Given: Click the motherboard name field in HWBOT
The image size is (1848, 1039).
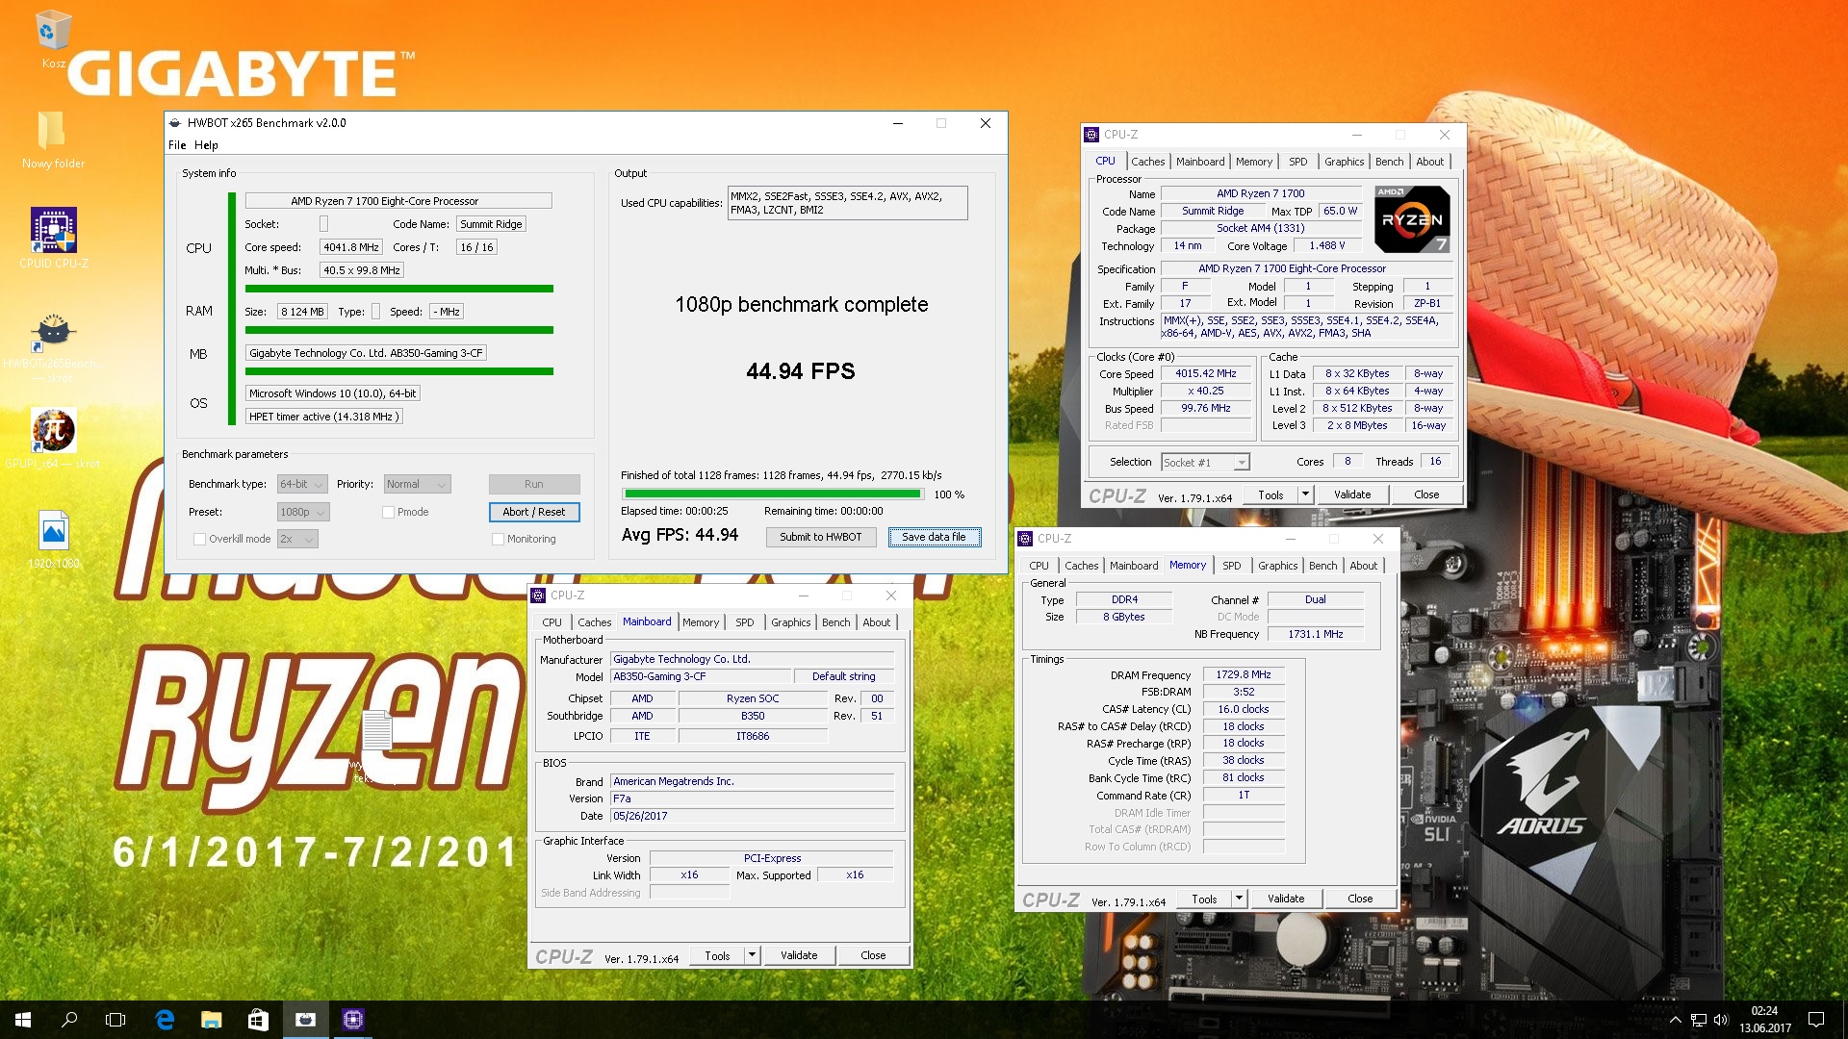Looking at the screenshot, I should tap(366, 353).
